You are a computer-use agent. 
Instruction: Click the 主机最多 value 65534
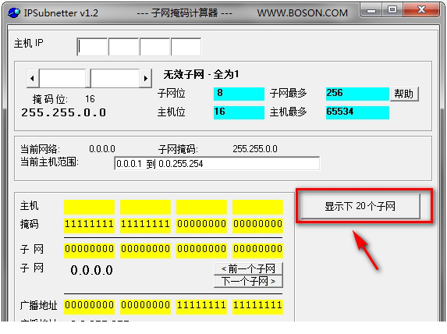click(357, 112)
